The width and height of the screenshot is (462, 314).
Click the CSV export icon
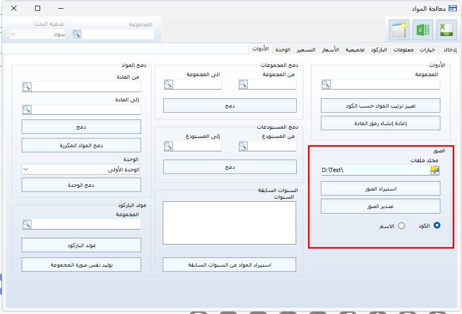point(446,30)
